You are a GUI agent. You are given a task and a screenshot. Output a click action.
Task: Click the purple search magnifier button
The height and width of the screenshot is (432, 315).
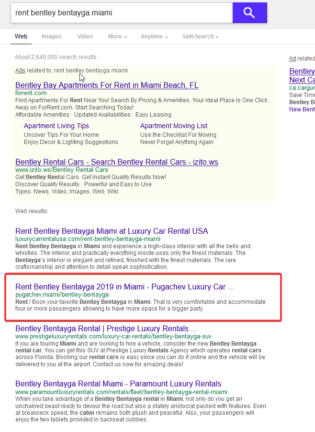249,12
